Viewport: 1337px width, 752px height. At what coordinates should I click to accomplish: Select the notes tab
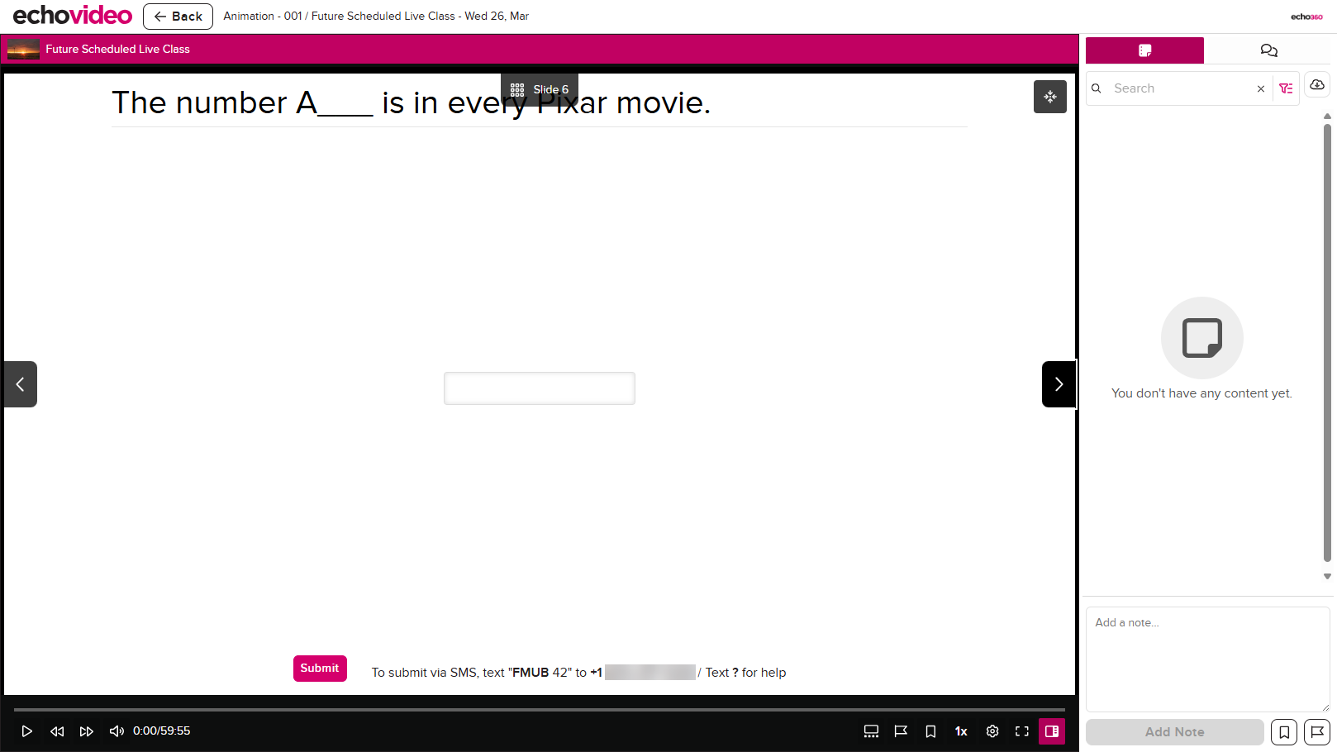pos(1144,50)
